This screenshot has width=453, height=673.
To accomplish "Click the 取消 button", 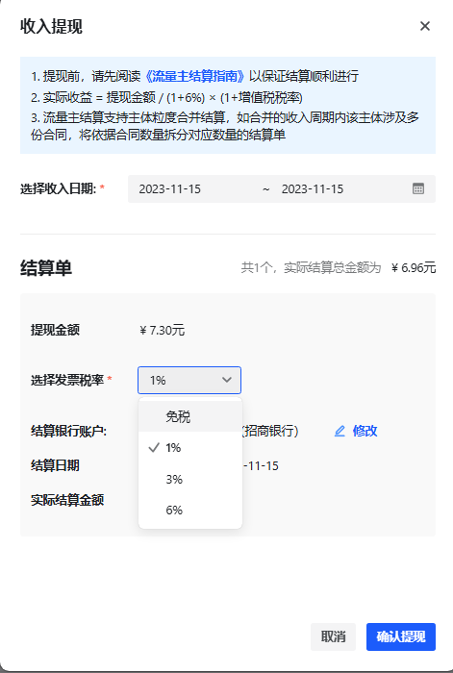I will click(333, 636).
